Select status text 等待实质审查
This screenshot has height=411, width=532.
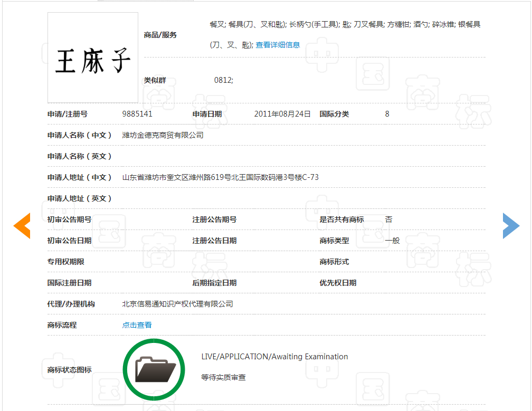point(223,377)
